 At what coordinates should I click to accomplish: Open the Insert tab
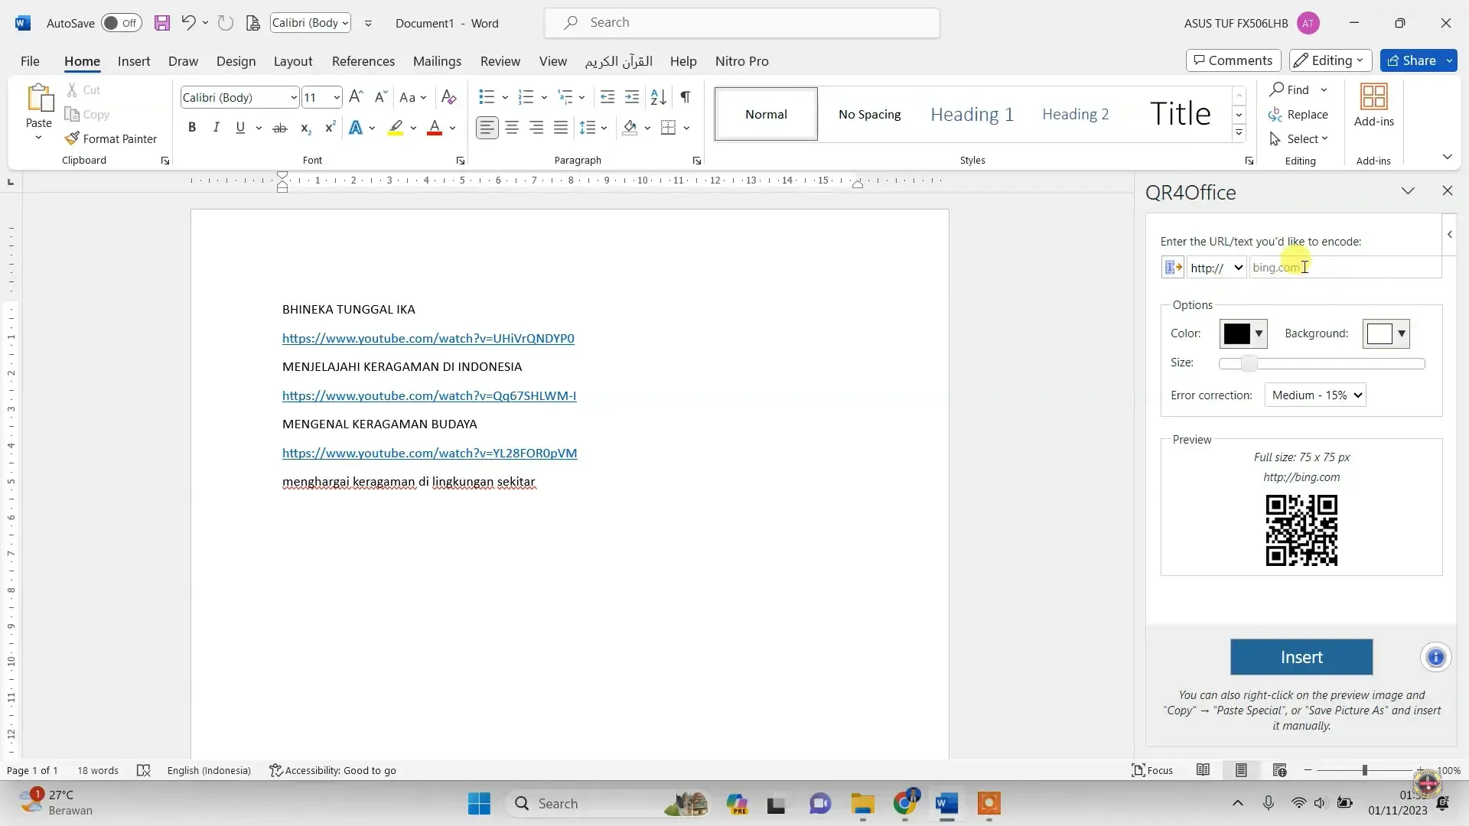tap(134, 61)
